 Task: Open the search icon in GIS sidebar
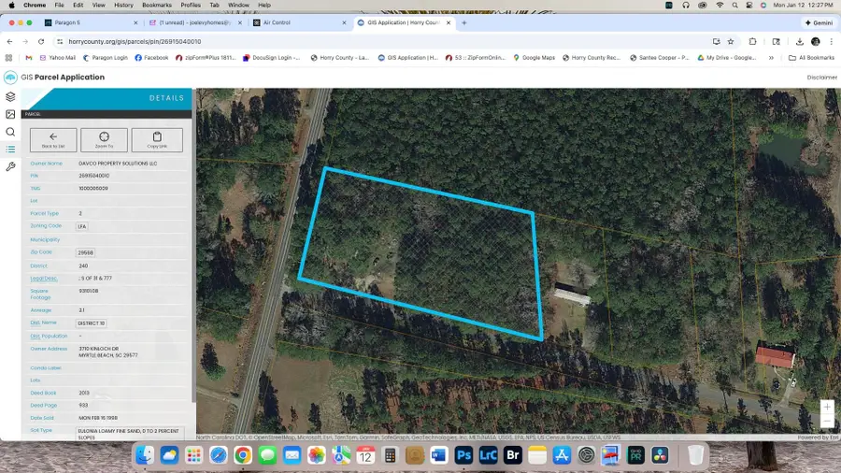10,132
